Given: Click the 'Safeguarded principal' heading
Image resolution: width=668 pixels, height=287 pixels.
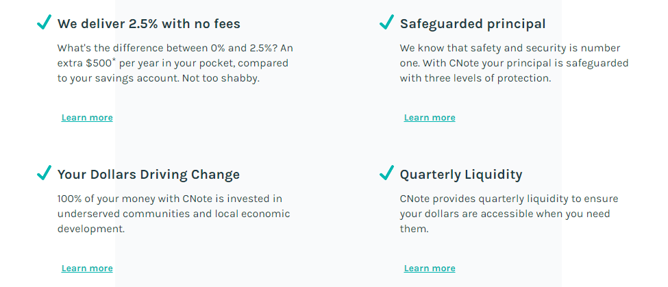Looking at the screenshot, I should pyautogui.click(x=473, y=24).
